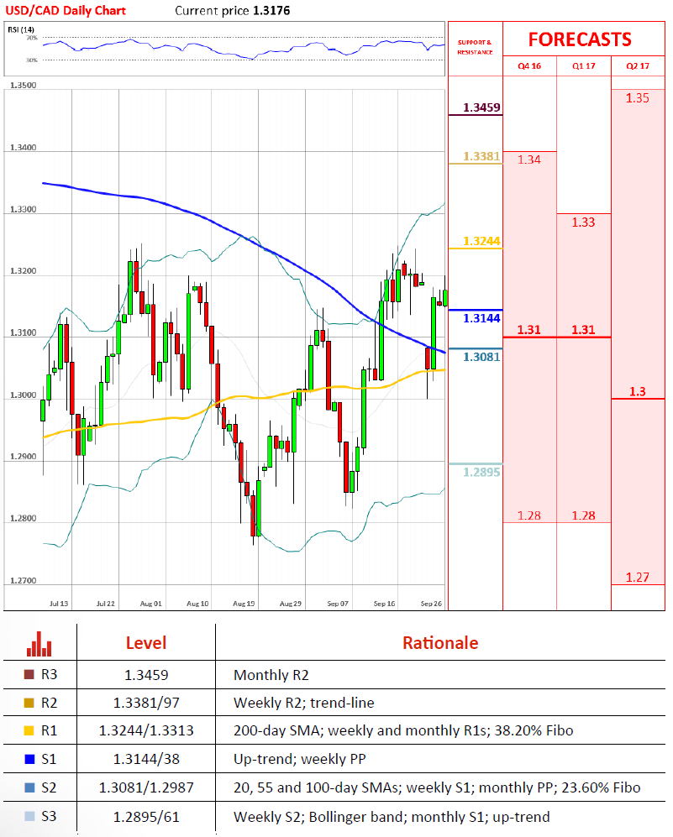
Task: Click the 1.2700 y-axis price label
Action: (x=23, y=581)
